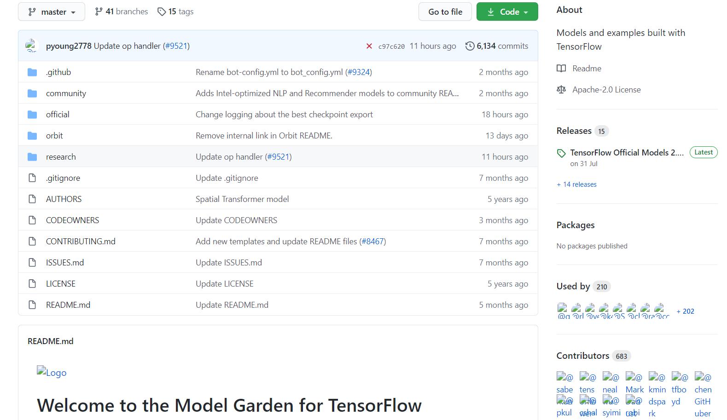Click the CODEOWNERS file icon

coord(32,220)
